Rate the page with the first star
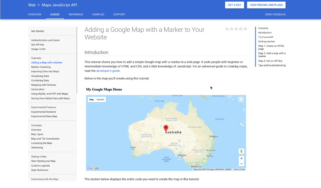This screenshot has width=321, height=188. click(x=227, y=29)
